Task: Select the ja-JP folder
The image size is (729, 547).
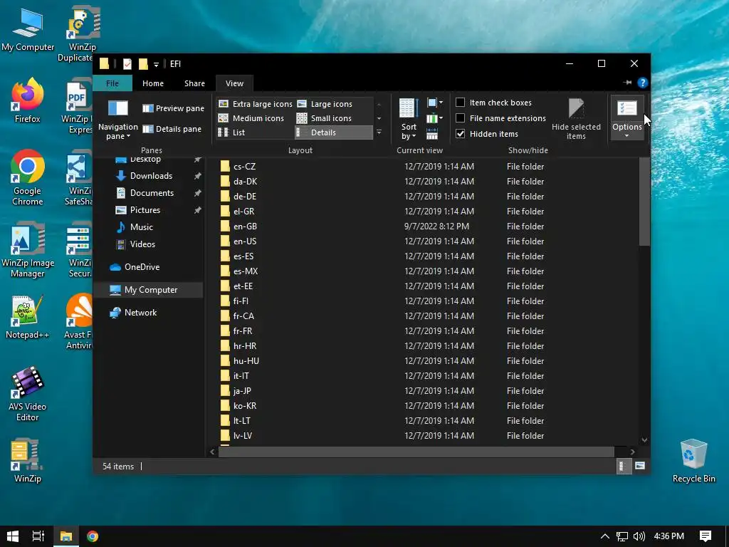Action: point(242,391)
